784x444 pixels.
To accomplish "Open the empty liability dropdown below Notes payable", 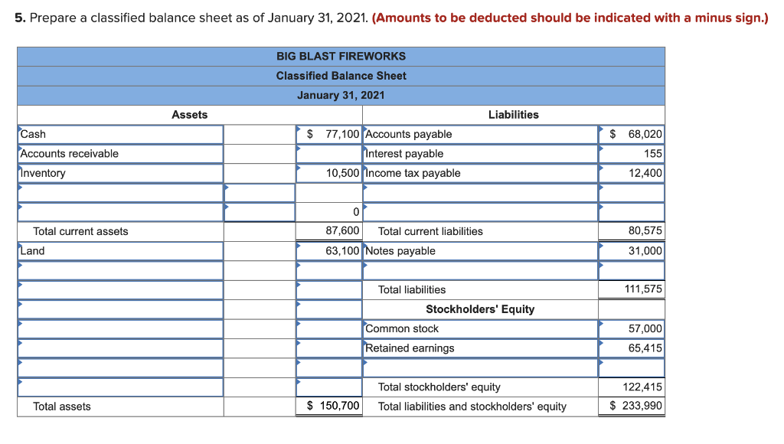I will pyautogui.click(x=475, y=269).
